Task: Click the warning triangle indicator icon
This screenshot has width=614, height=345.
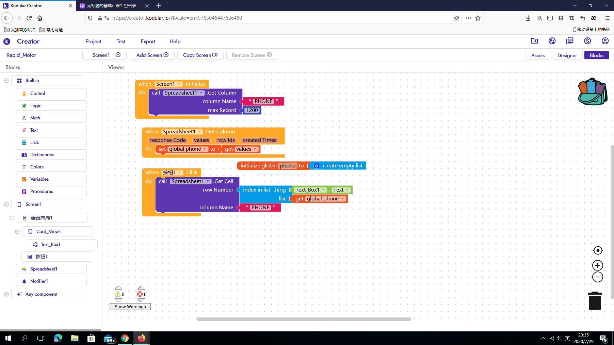Action: 118,294
